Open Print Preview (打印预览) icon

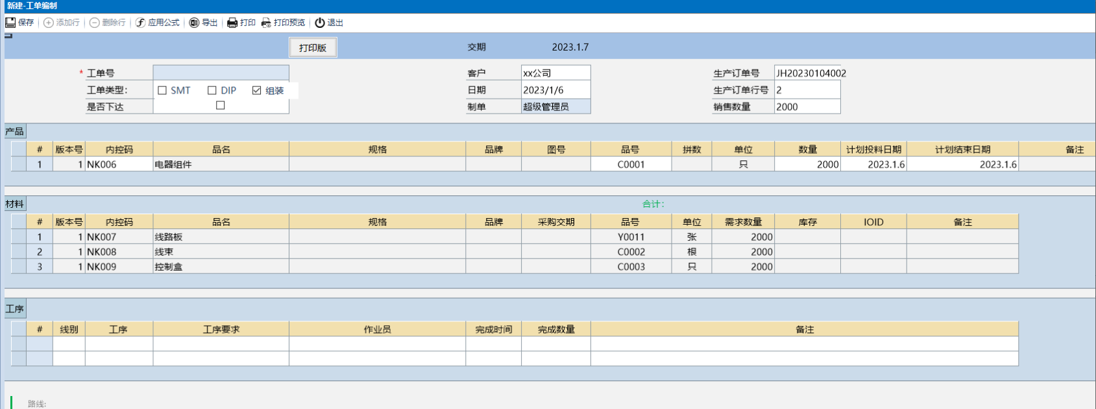[266, 23]
